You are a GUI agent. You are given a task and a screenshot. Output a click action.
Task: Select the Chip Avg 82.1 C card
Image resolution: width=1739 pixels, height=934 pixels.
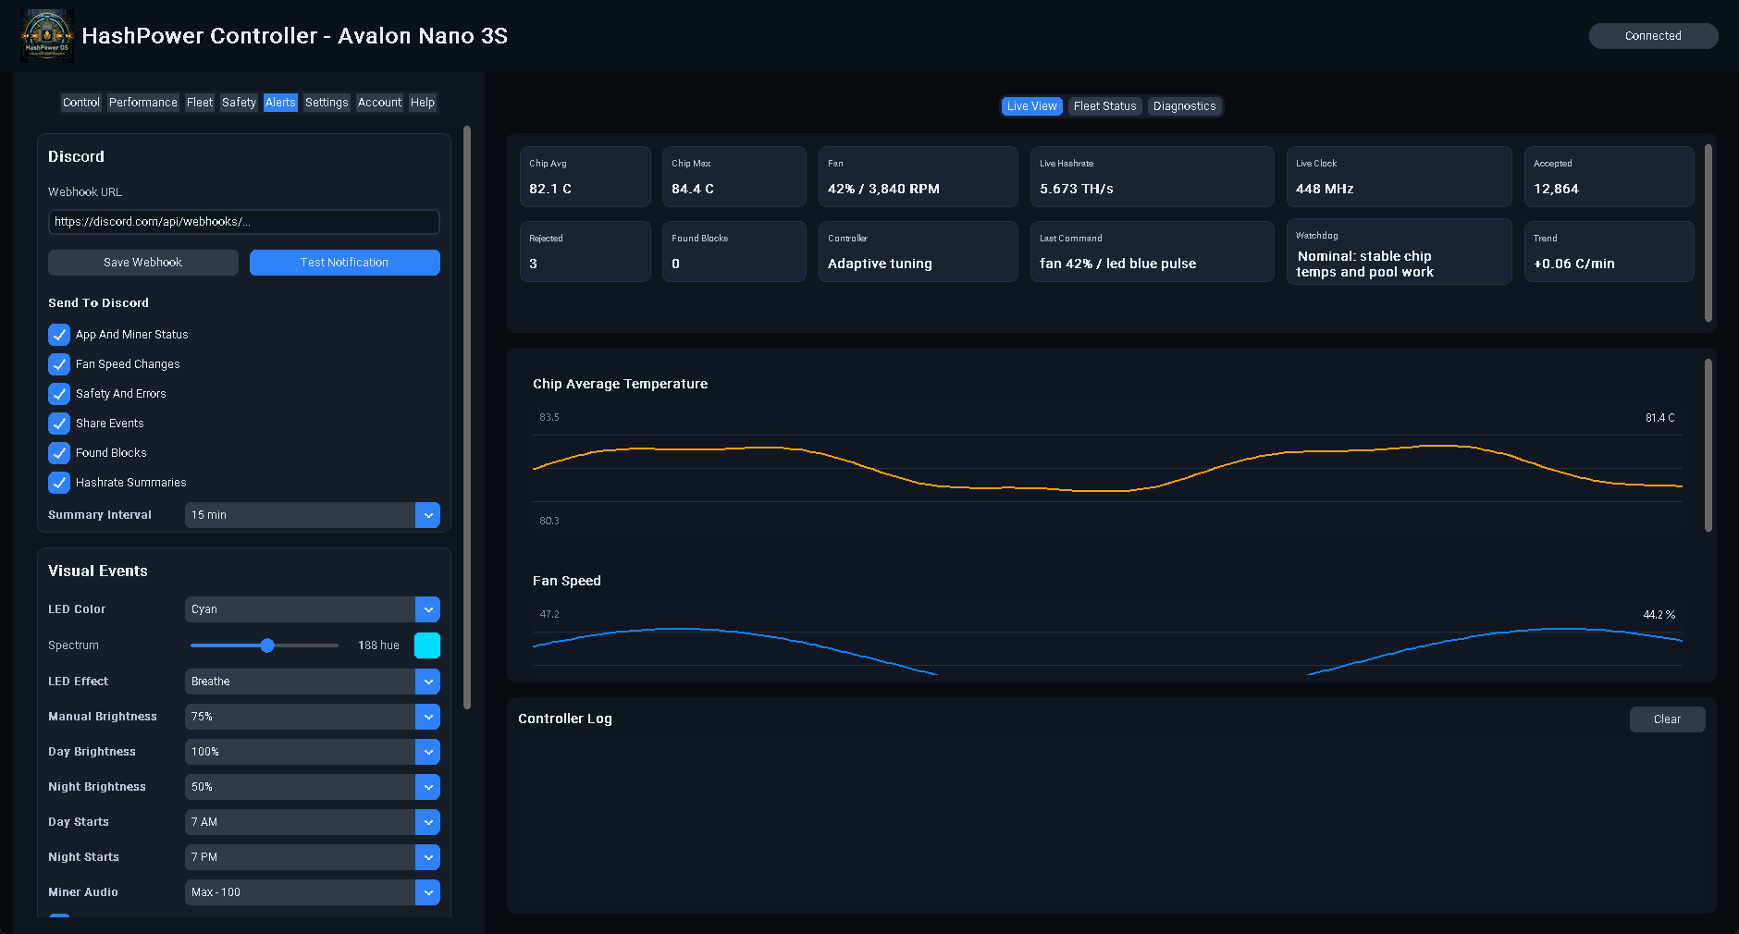point(586,177)
